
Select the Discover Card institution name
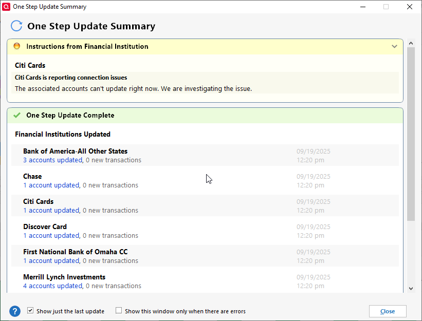coord(45,226)
